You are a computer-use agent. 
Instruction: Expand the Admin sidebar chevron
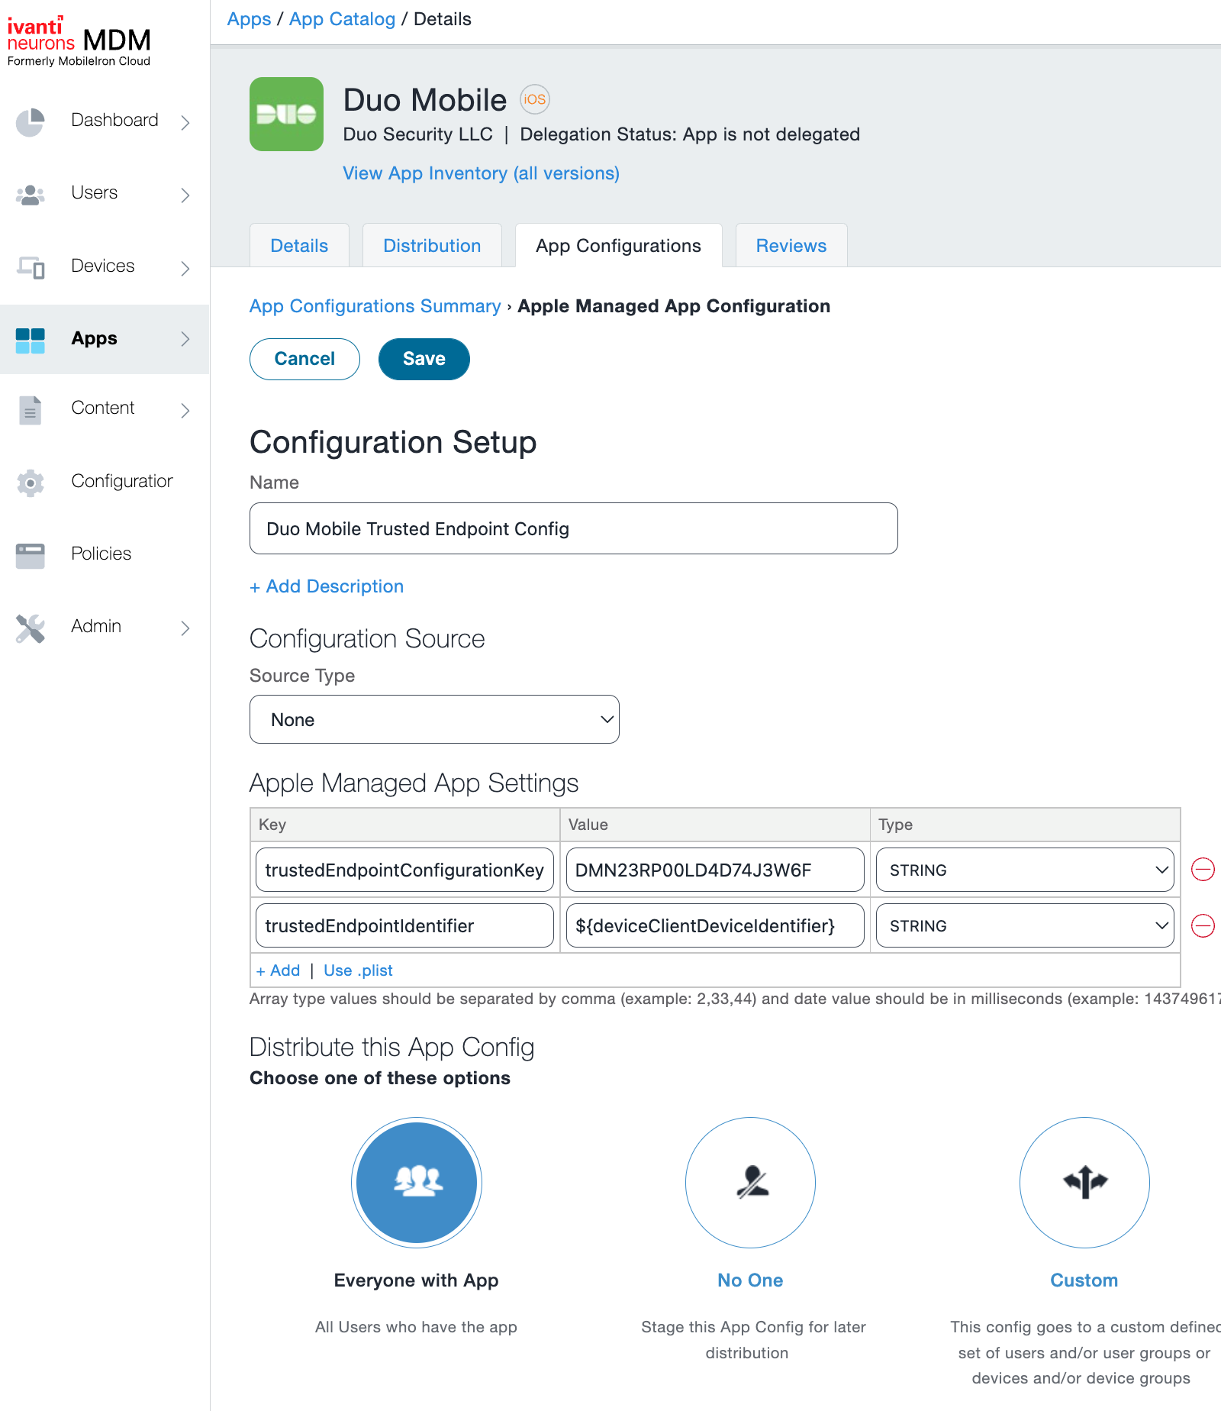(185, 628)
